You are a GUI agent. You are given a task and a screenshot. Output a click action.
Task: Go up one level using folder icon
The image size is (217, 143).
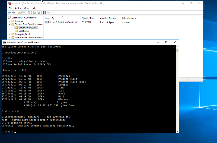point(19,13)
